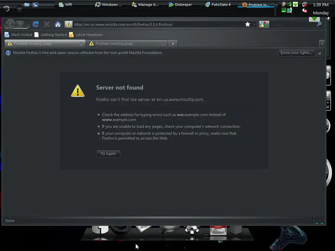
Task: Click the warning icon on the second tab
Action: [x=92, y=43]
